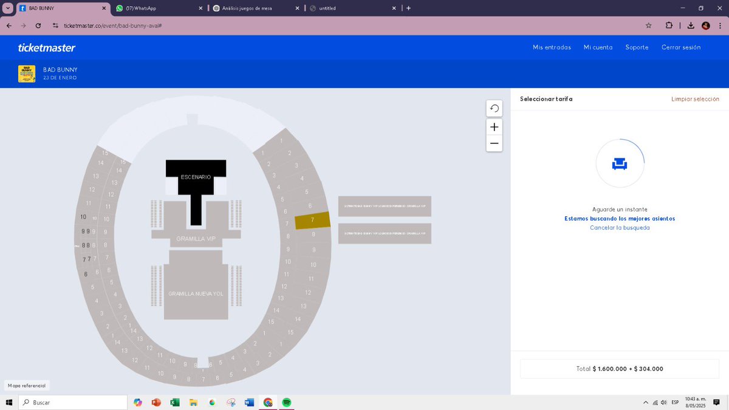The height and width of the screenshot is (410, 729).
Task: Select the GRAMILLA VIP floor section
Action: [x=196, y=239]
